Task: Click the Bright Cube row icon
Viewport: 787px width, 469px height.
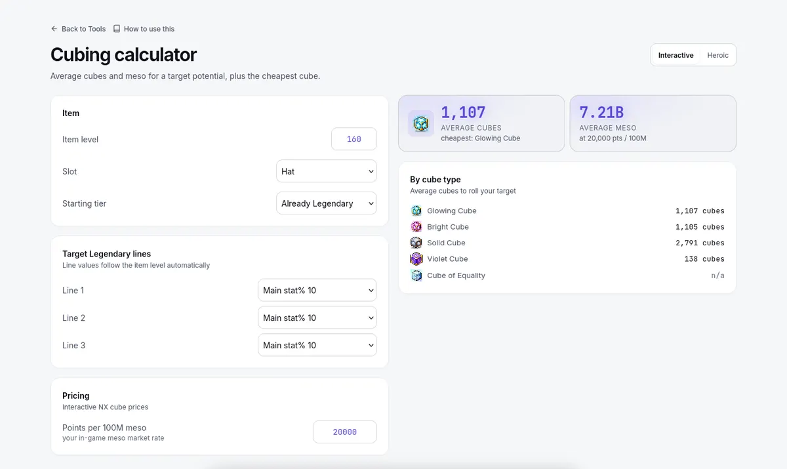Action: pyautogui.click(x=416, y=227)
